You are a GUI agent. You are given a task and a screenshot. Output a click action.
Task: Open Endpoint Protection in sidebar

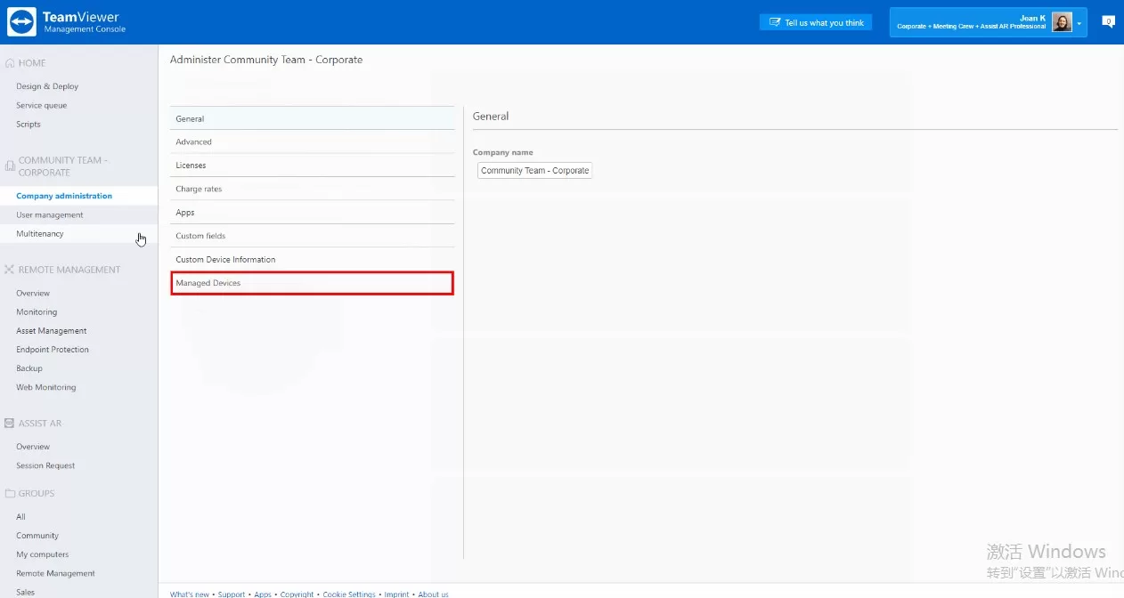(53, 350)
